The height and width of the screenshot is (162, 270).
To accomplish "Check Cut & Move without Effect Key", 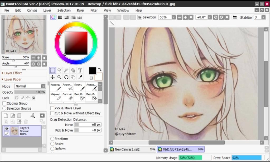I will (52, 113).
